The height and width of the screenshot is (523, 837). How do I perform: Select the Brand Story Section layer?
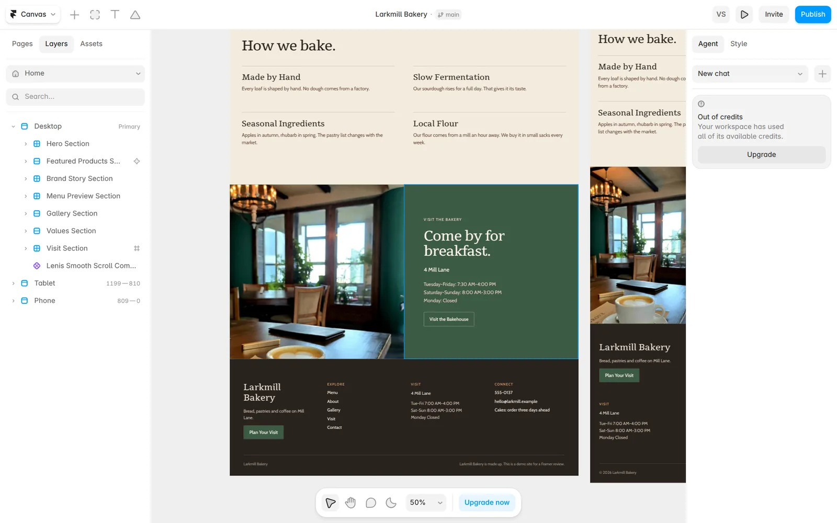80,179
